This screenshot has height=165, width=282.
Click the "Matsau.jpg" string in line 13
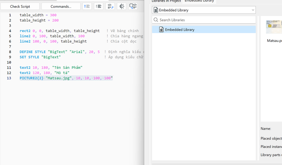(x=59, y=78)
